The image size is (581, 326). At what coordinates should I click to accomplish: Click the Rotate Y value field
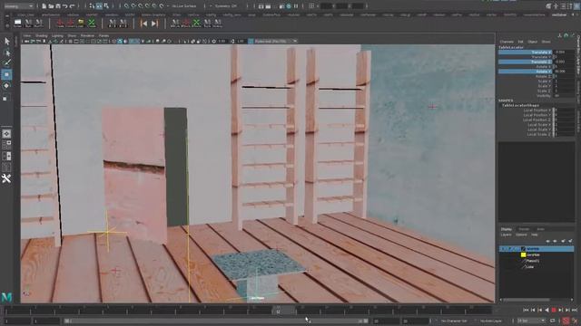coord(564,72)
